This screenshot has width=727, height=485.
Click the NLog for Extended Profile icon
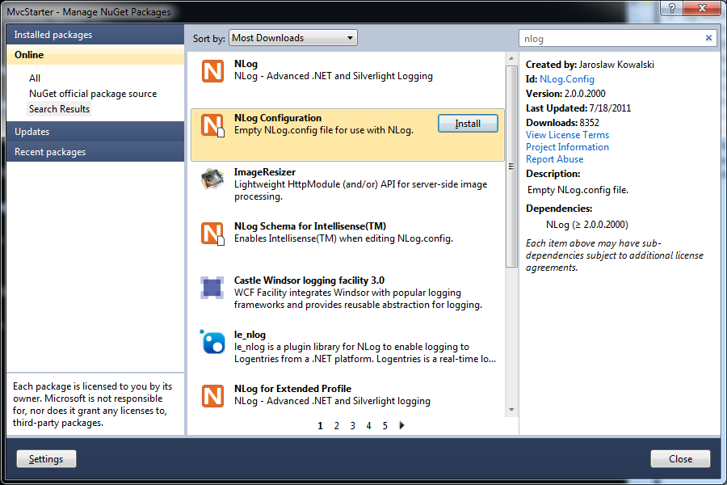point(212,396)
